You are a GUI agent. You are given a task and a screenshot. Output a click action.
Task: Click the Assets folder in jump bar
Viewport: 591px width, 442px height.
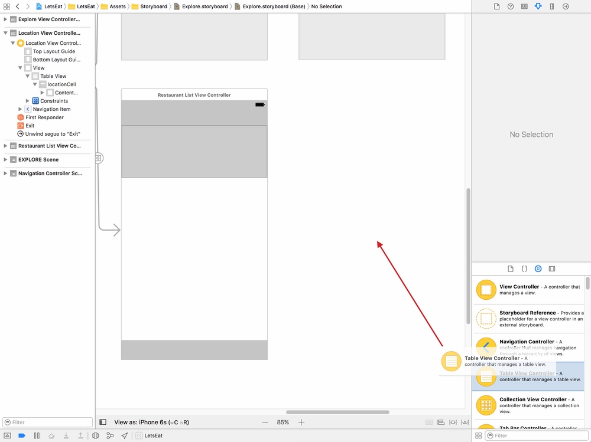coord(113,6)
